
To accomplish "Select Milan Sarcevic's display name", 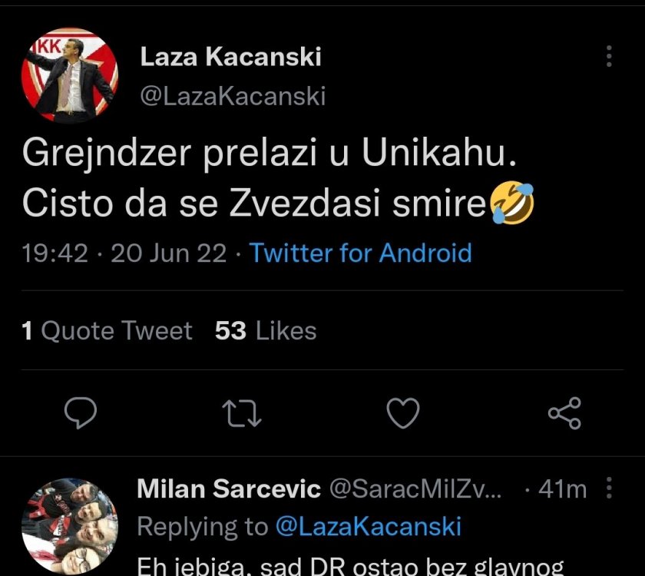I will (x=228, y=488).
